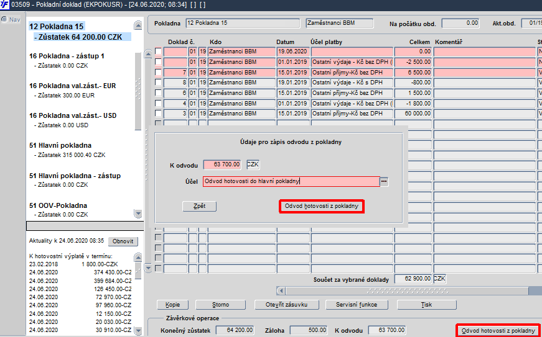Click the Otevřít zásuvku button
The image size is (542, 337).
286,305
